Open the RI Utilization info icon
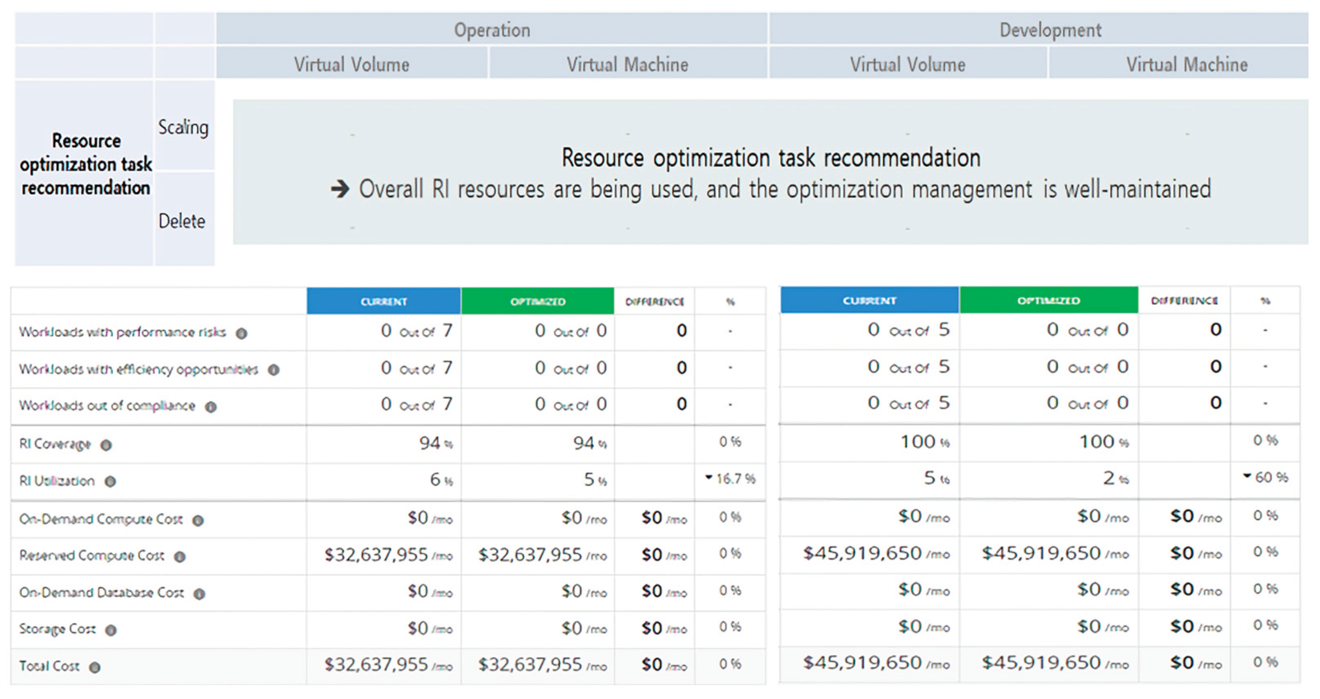Viewport: 1320px width, 699px height. pyautogui.click(x=110, y=482)
